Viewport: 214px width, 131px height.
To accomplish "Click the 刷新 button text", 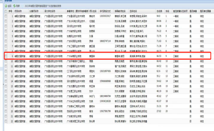I will 18,6.
